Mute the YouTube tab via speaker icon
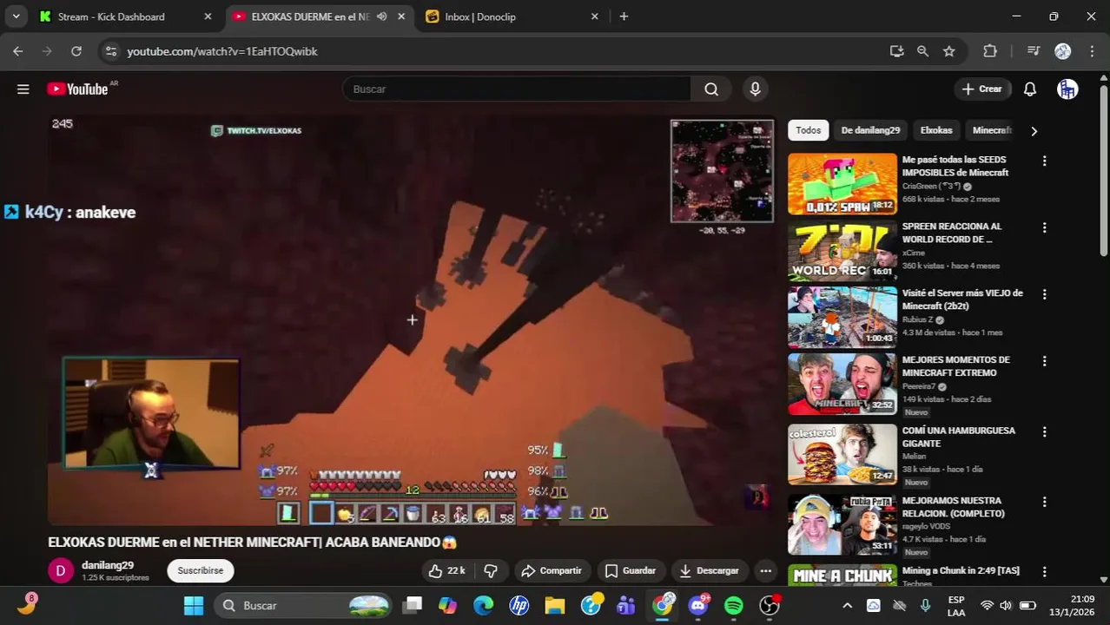The height and width of the screenshot is (625, 1110). (381, 16)
